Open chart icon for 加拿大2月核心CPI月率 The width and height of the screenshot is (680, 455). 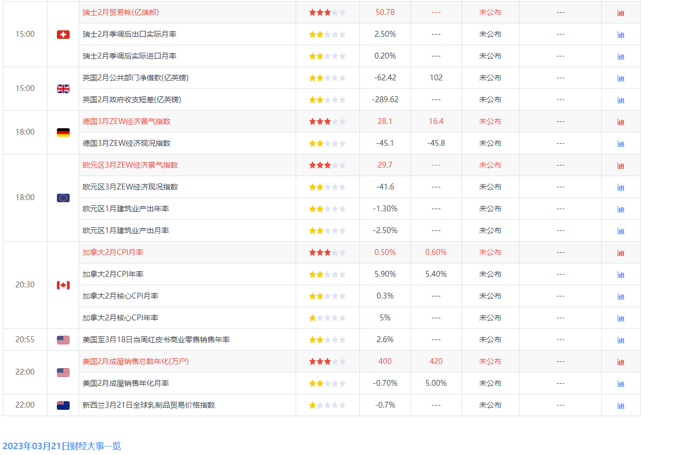620,296
